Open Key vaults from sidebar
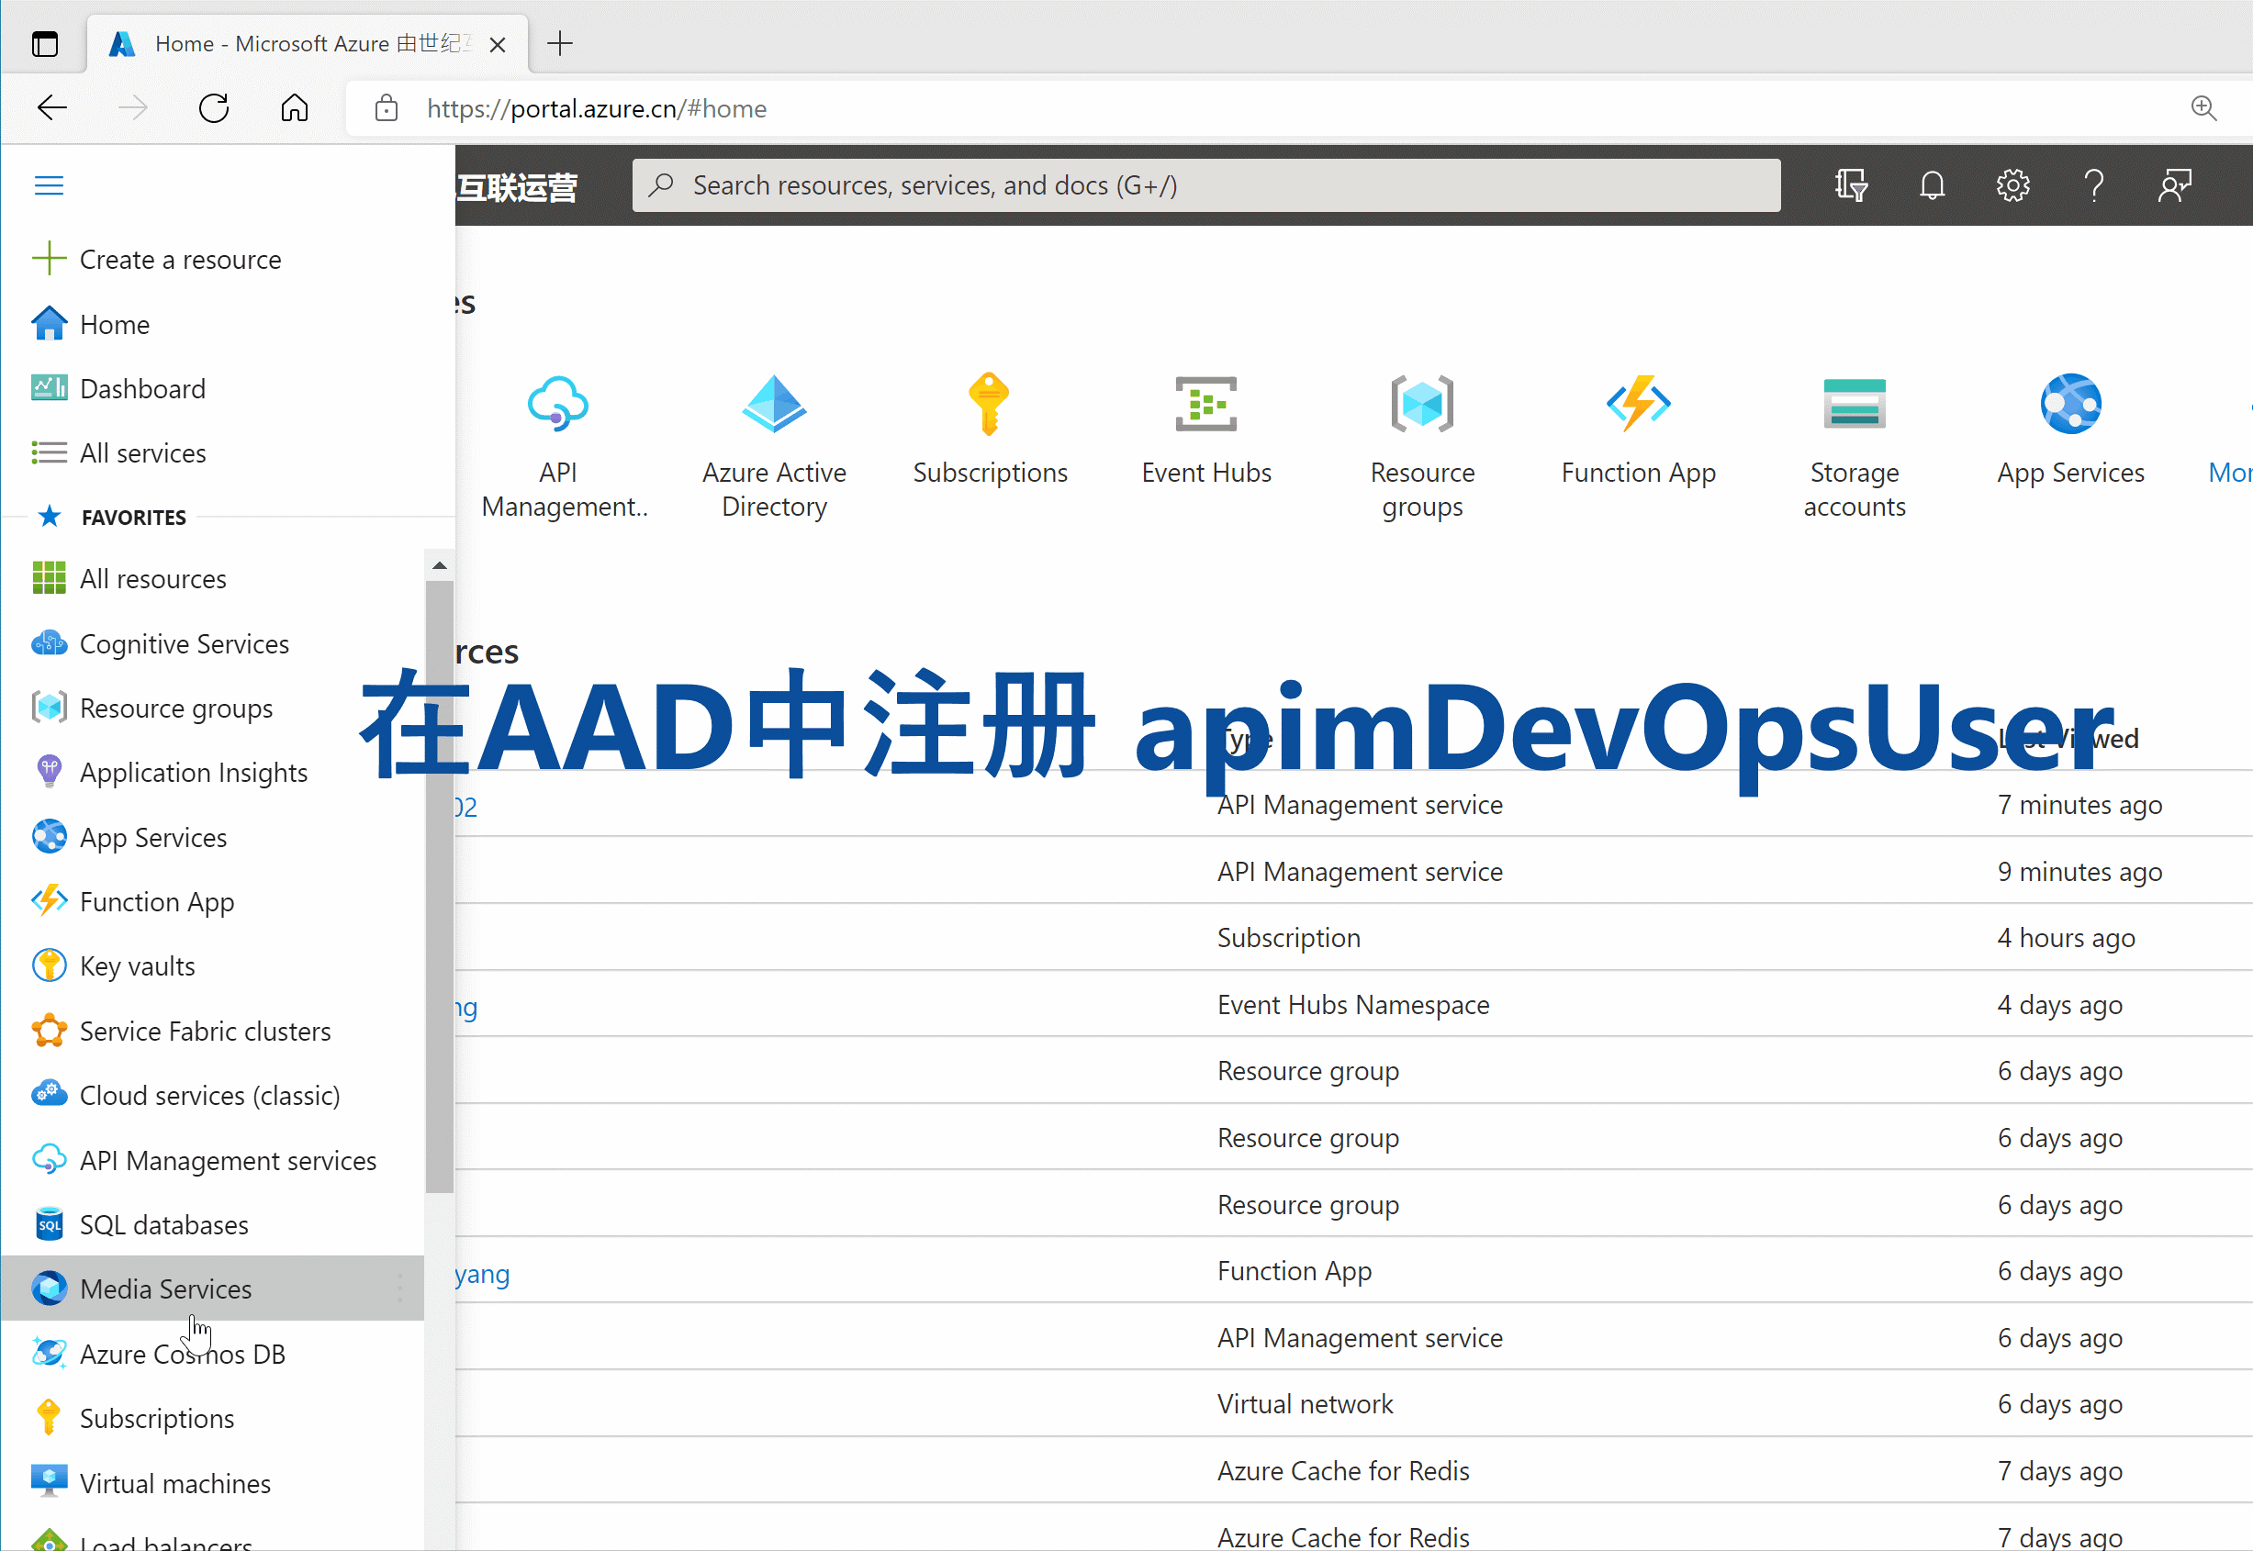 (137, 966)
